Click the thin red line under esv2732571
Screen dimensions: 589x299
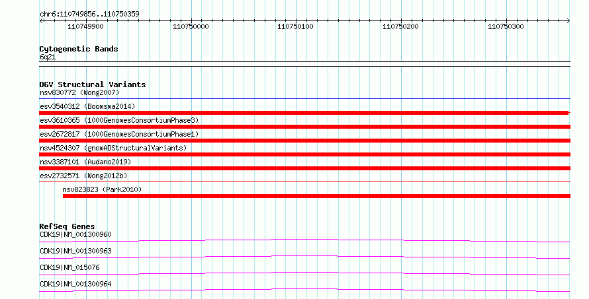(304, 182)
